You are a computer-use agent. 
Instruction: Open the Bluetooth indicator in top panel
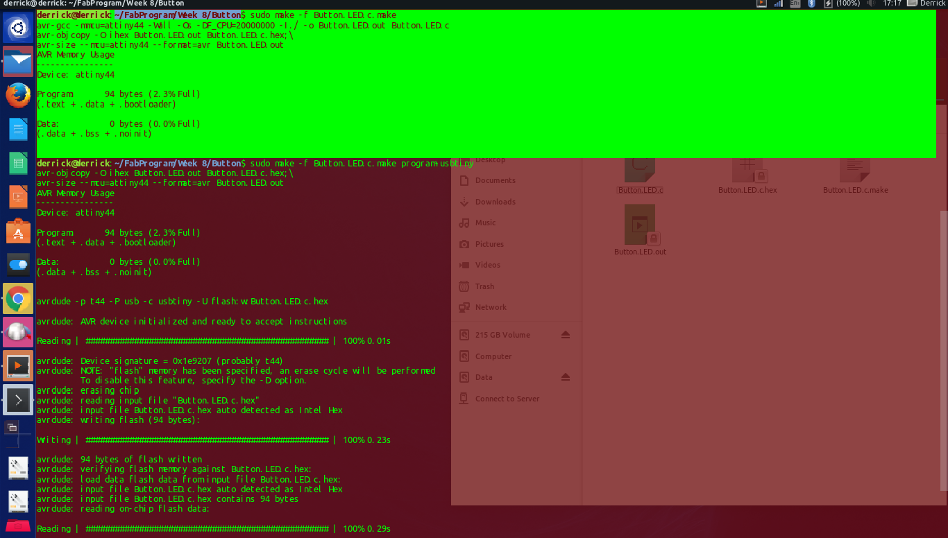(x=812, y=3)
